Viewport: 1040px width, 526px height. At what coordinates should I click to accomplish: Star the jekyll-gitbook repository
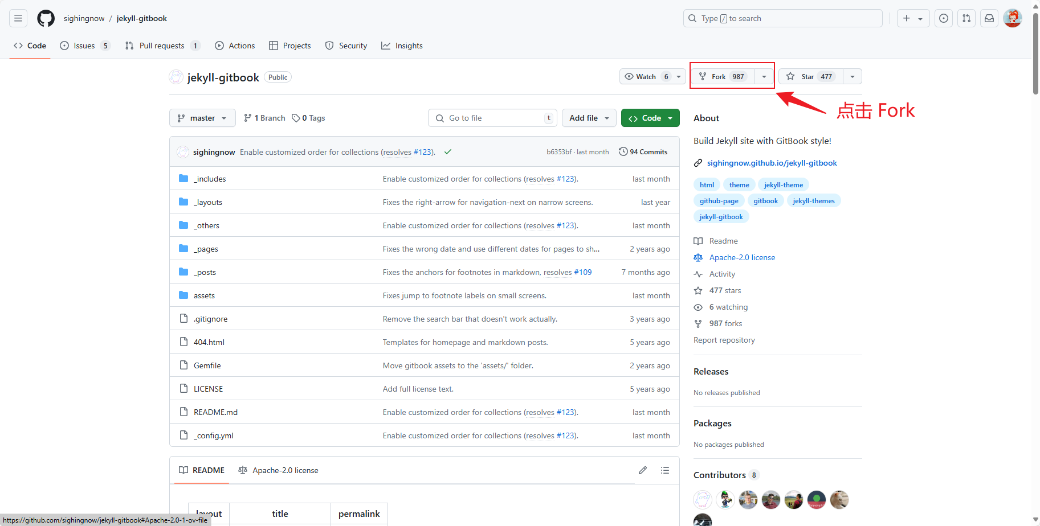[x=810, y=76]
